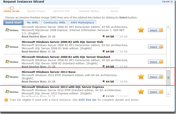Click Windows logo beside SQL Server Standard
The height and width of the screenshot is (114, 176).
(x=12, y=62)
